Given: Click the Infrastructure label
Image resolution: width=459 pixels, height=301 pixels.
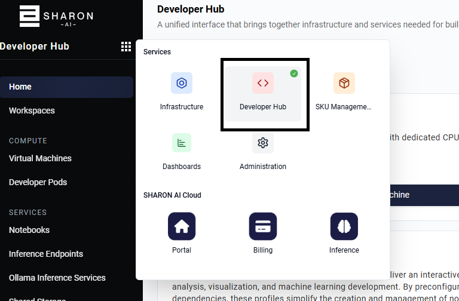Looking at the screenshot, I should 182,107.
